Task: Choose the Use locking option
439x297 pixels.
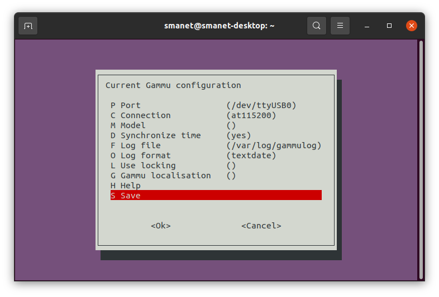Action: (216, 165)
